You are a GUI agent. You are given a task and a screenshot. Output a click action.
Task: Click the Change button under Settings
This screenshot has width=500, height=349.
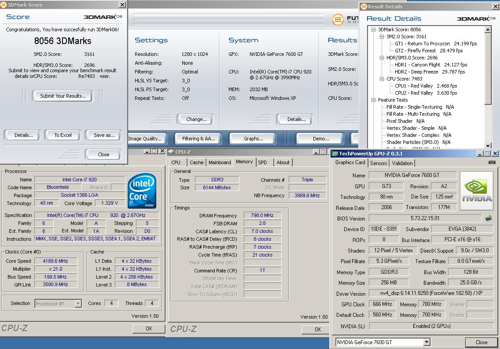(196, 119)
